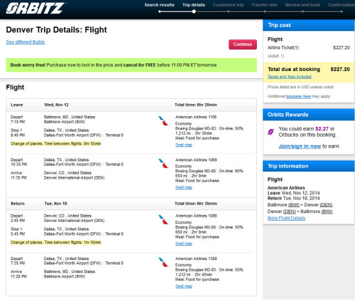Click Join/sign in now link
The image size is (355, 300).
click(299, 146)
